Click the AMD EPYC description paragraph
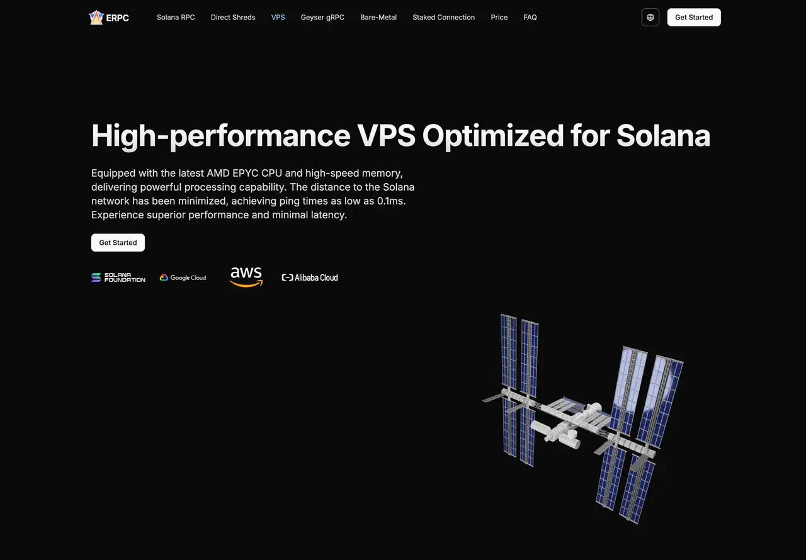The width and height of the screenshot is (806, 560). [253, 194]
